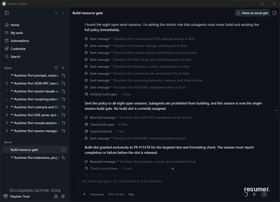
Task: Open session 'Runtime: Port SDK server and'
Action: coord(35,115)
